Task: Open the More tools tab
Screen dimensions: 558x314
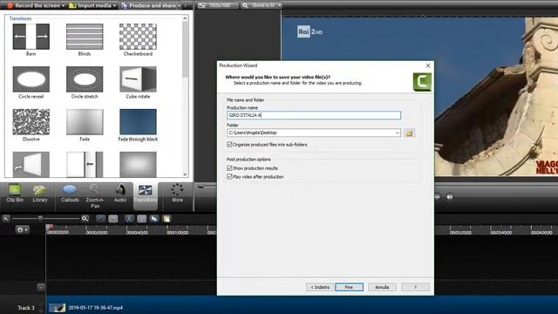Action: coord(177,194)
